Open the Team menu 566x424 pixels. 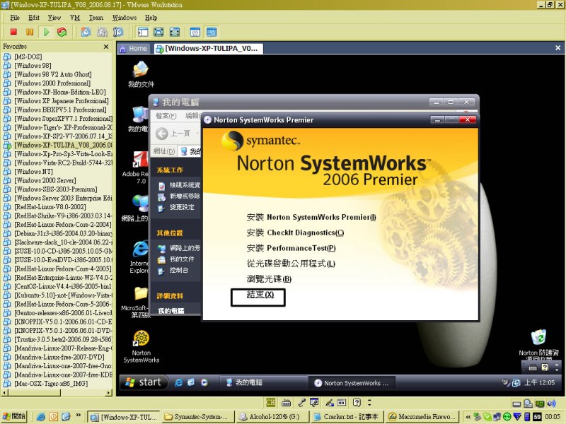96,17
